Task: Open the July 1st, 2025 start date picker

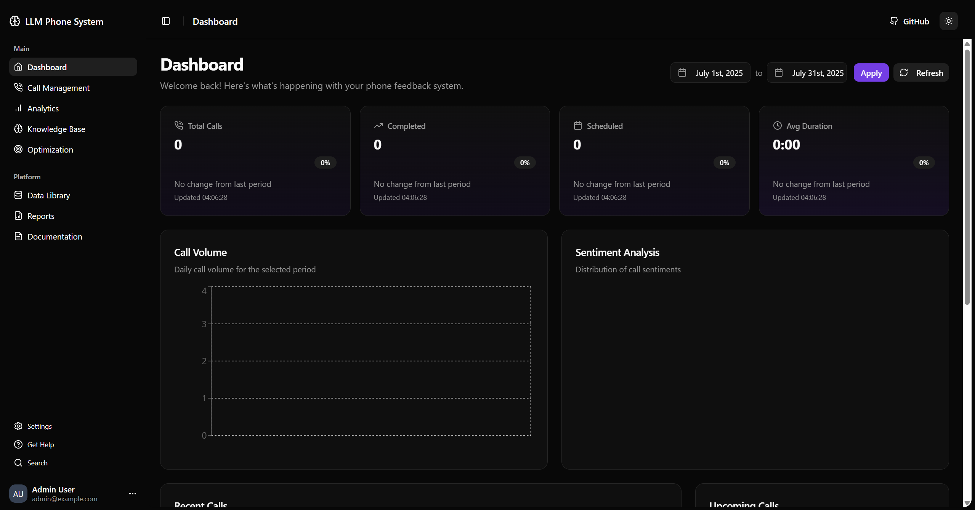Action: [x=710, y=73]
